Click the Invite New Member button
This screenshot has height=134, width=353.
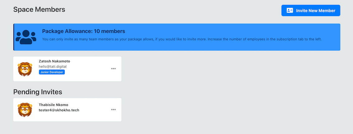click(311, 11)
